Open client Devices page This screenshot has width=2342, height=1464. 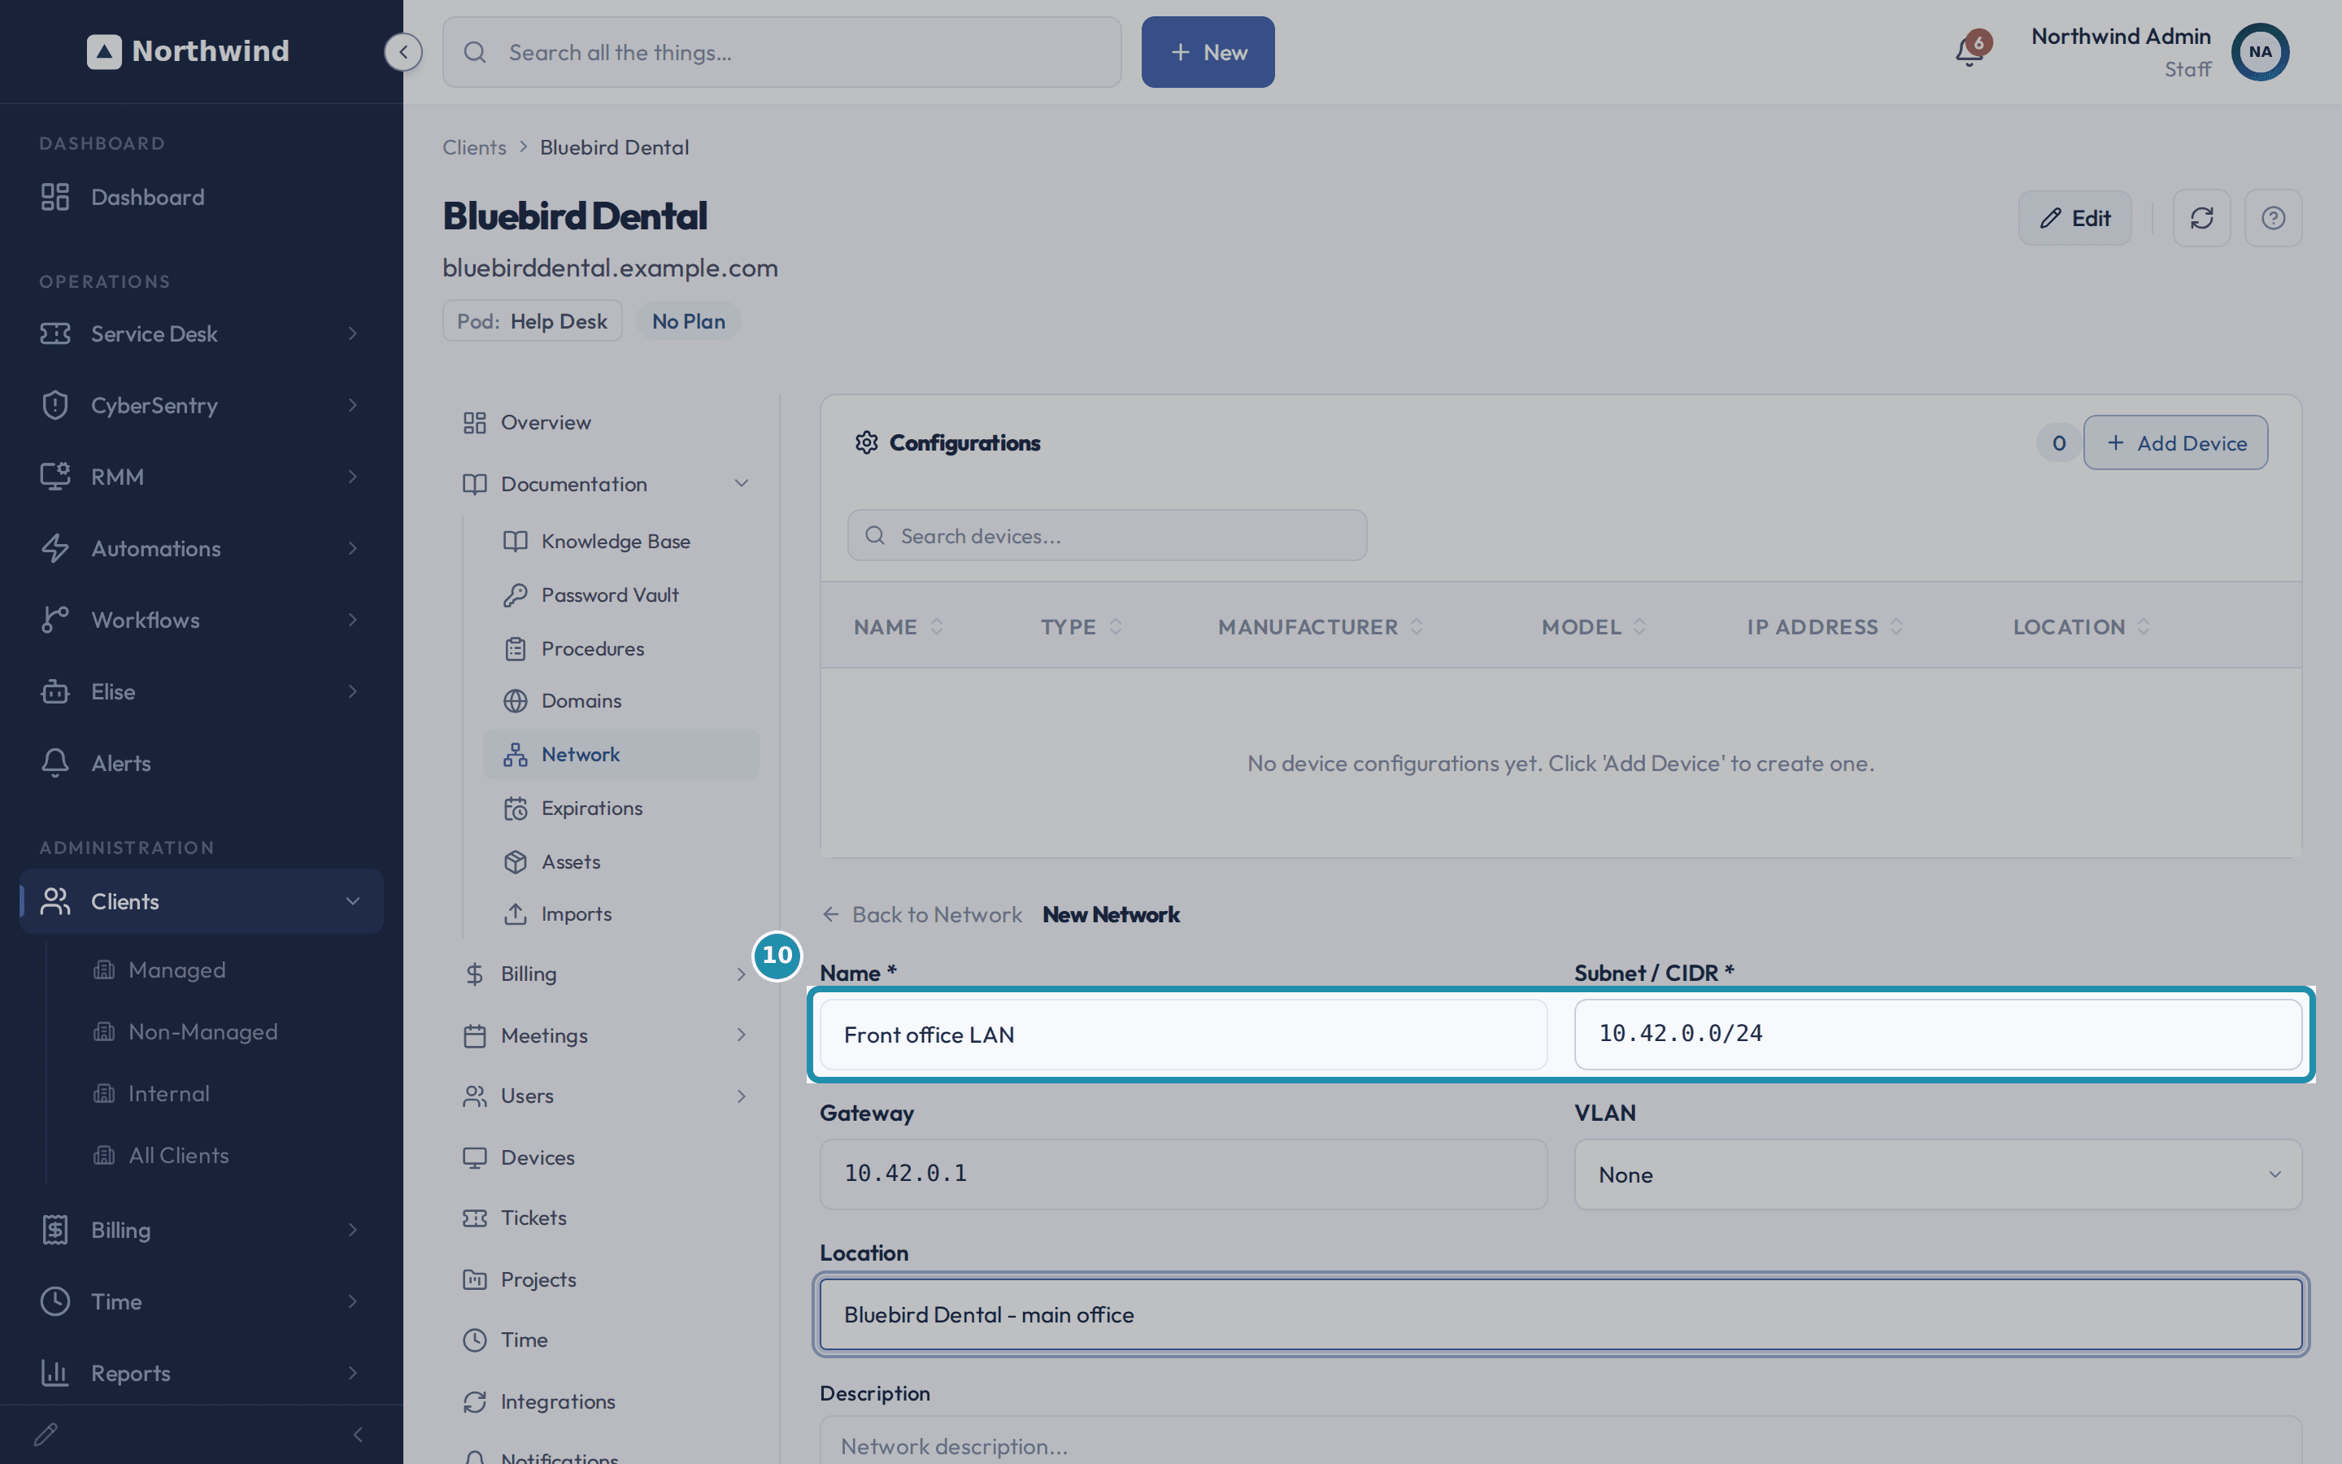(607, 1157)
